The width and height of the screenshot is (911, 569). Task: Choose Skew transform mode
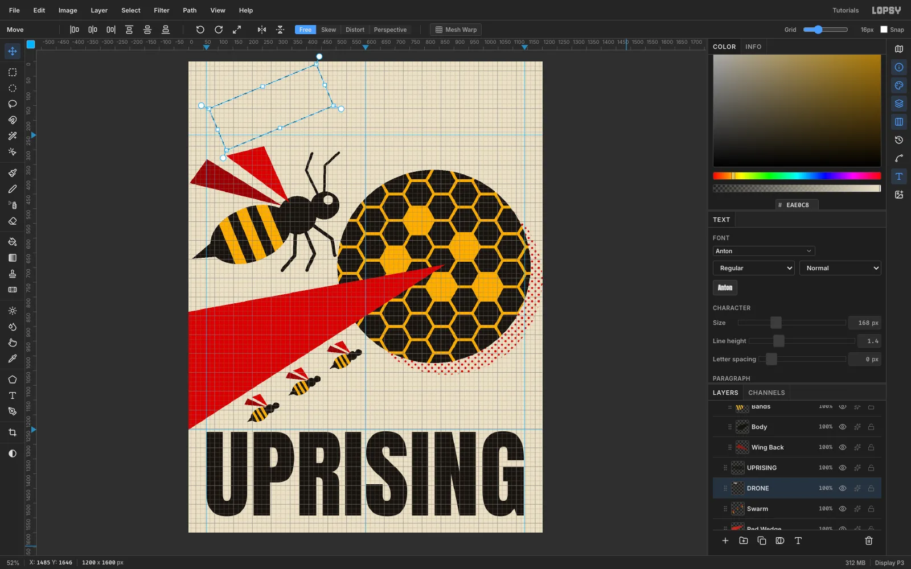[329, 30]
